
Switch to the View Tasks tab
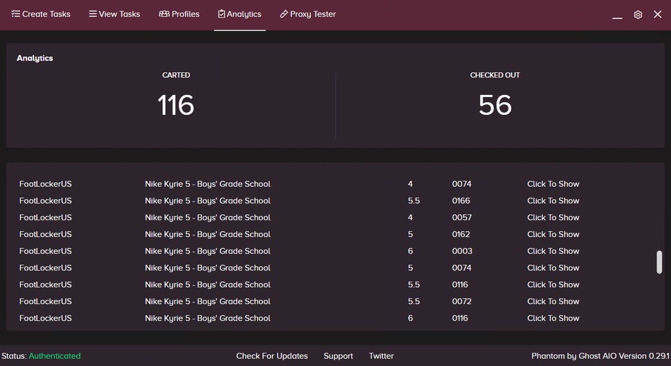click(x=114, y=14)
